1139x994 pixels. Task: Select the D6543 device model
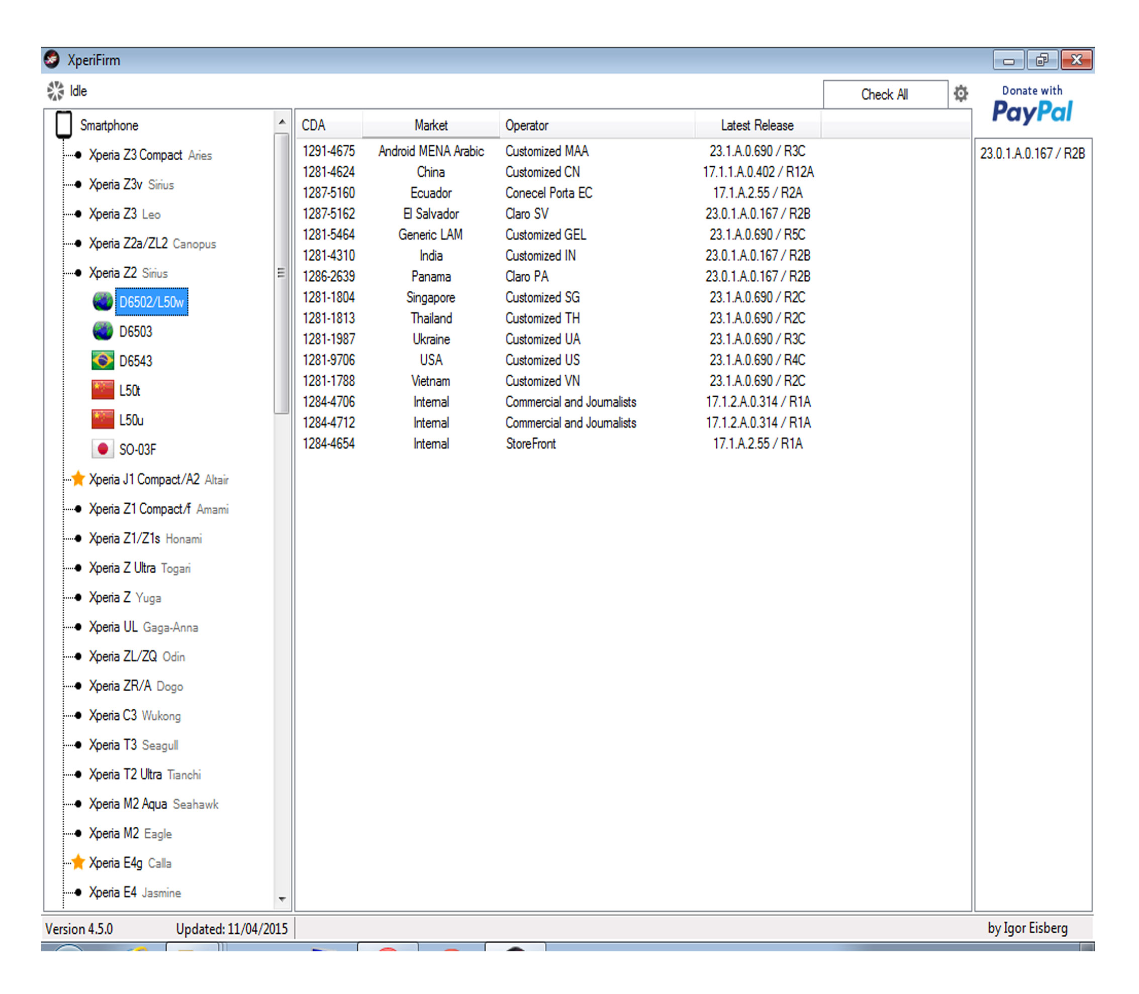pos(135,361)
